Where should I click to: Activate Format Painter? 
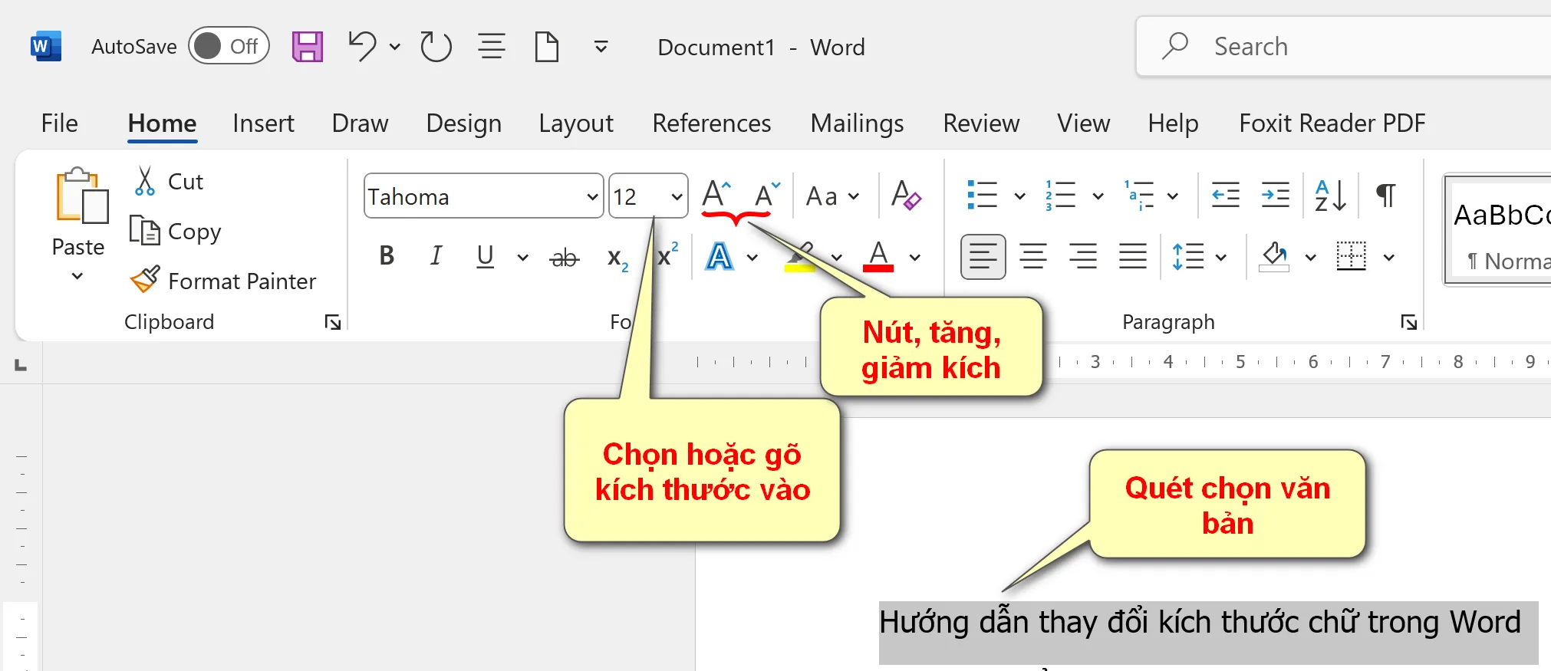coord(223,281)
